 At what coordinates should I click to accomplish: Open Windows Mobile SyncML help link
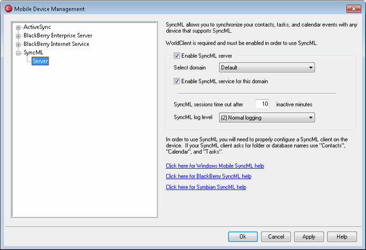pyautogui.click(x=215, y=166)
